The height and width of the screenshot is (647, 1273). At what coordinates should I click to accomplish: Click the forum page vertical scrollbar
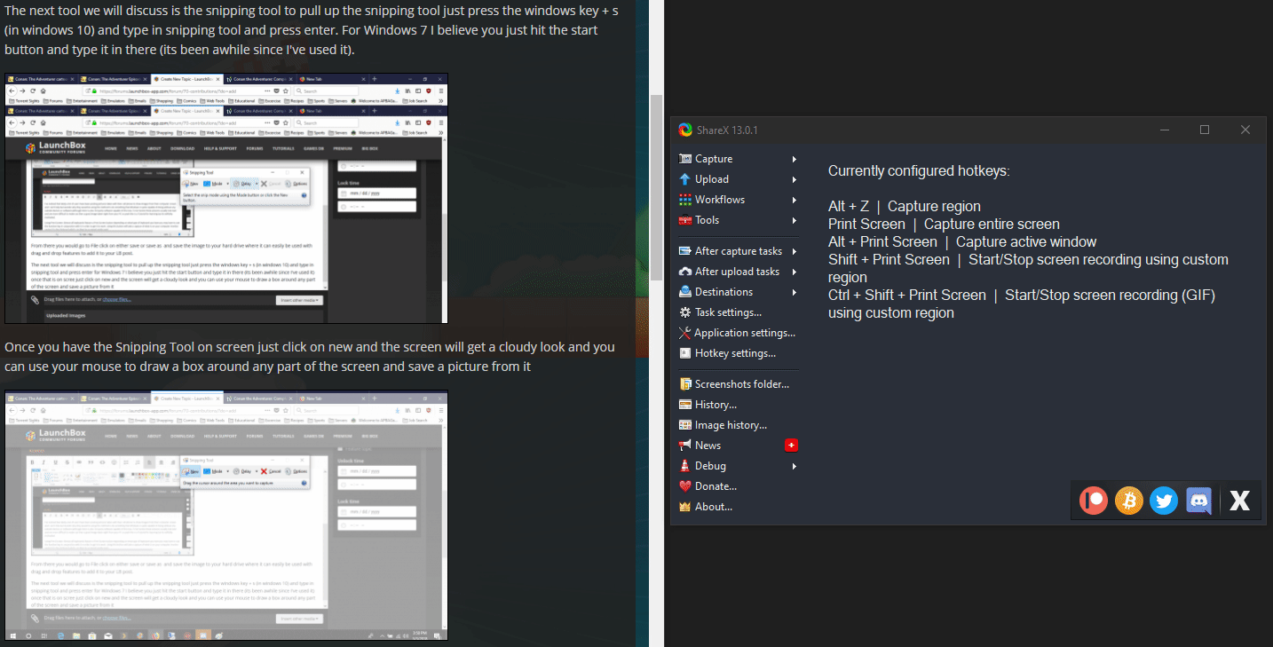(656, 186)
